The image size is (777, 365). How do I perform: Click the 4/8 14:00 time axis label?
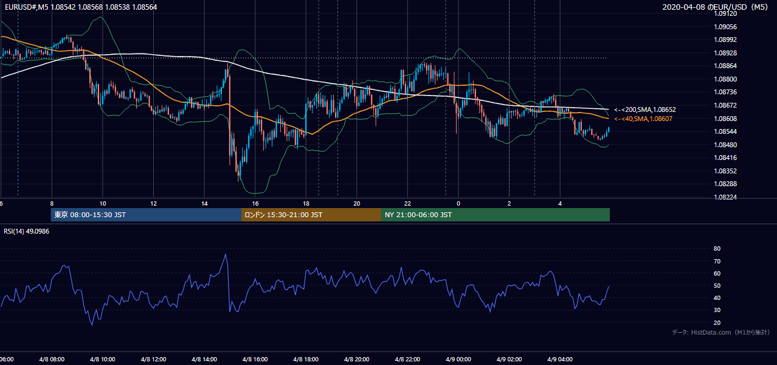tap(204, 360)
